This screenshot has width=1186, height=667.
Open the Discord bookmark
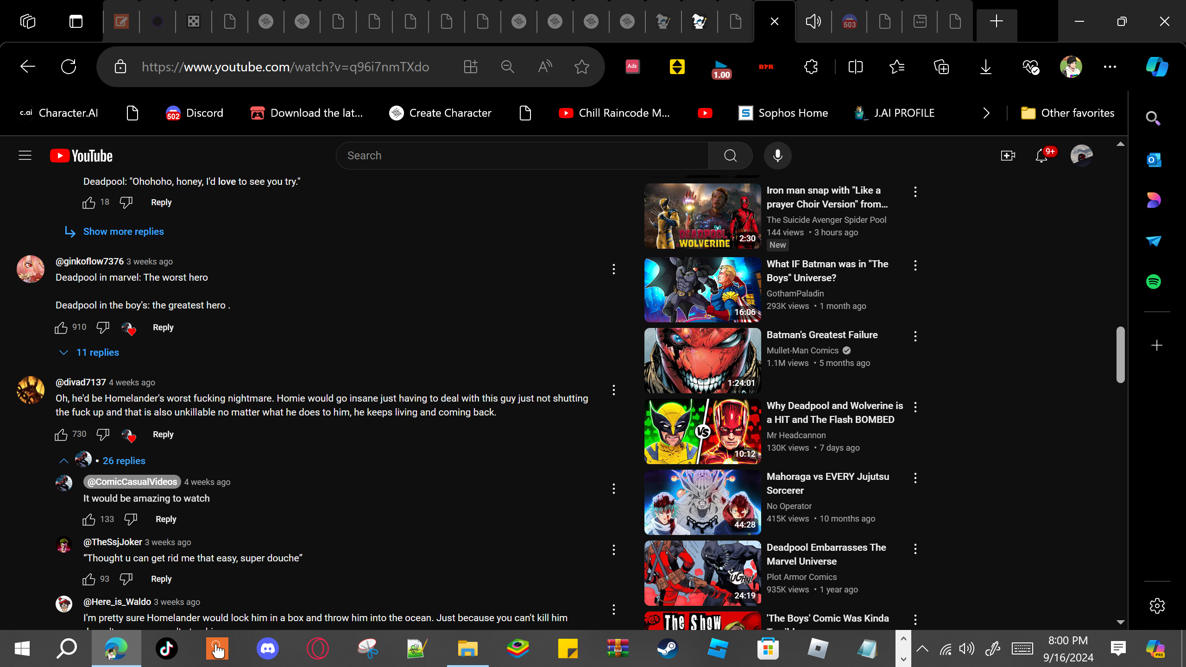click(x=195, y=113)
